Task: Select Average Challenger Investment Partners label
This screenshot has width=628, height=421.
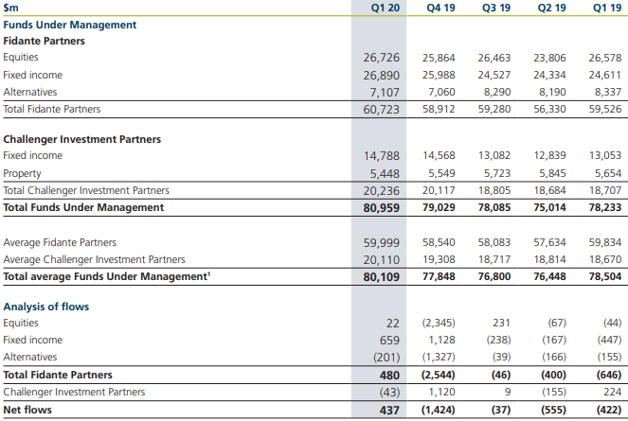Action: 94,260
